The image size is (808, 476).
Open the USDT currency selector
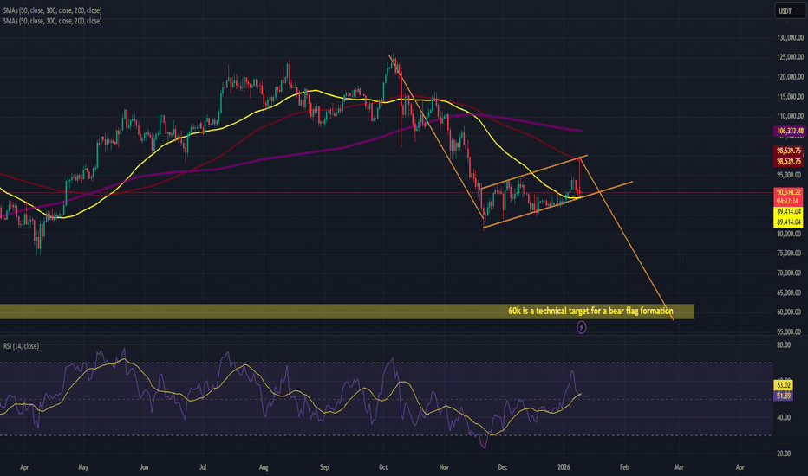785,12
